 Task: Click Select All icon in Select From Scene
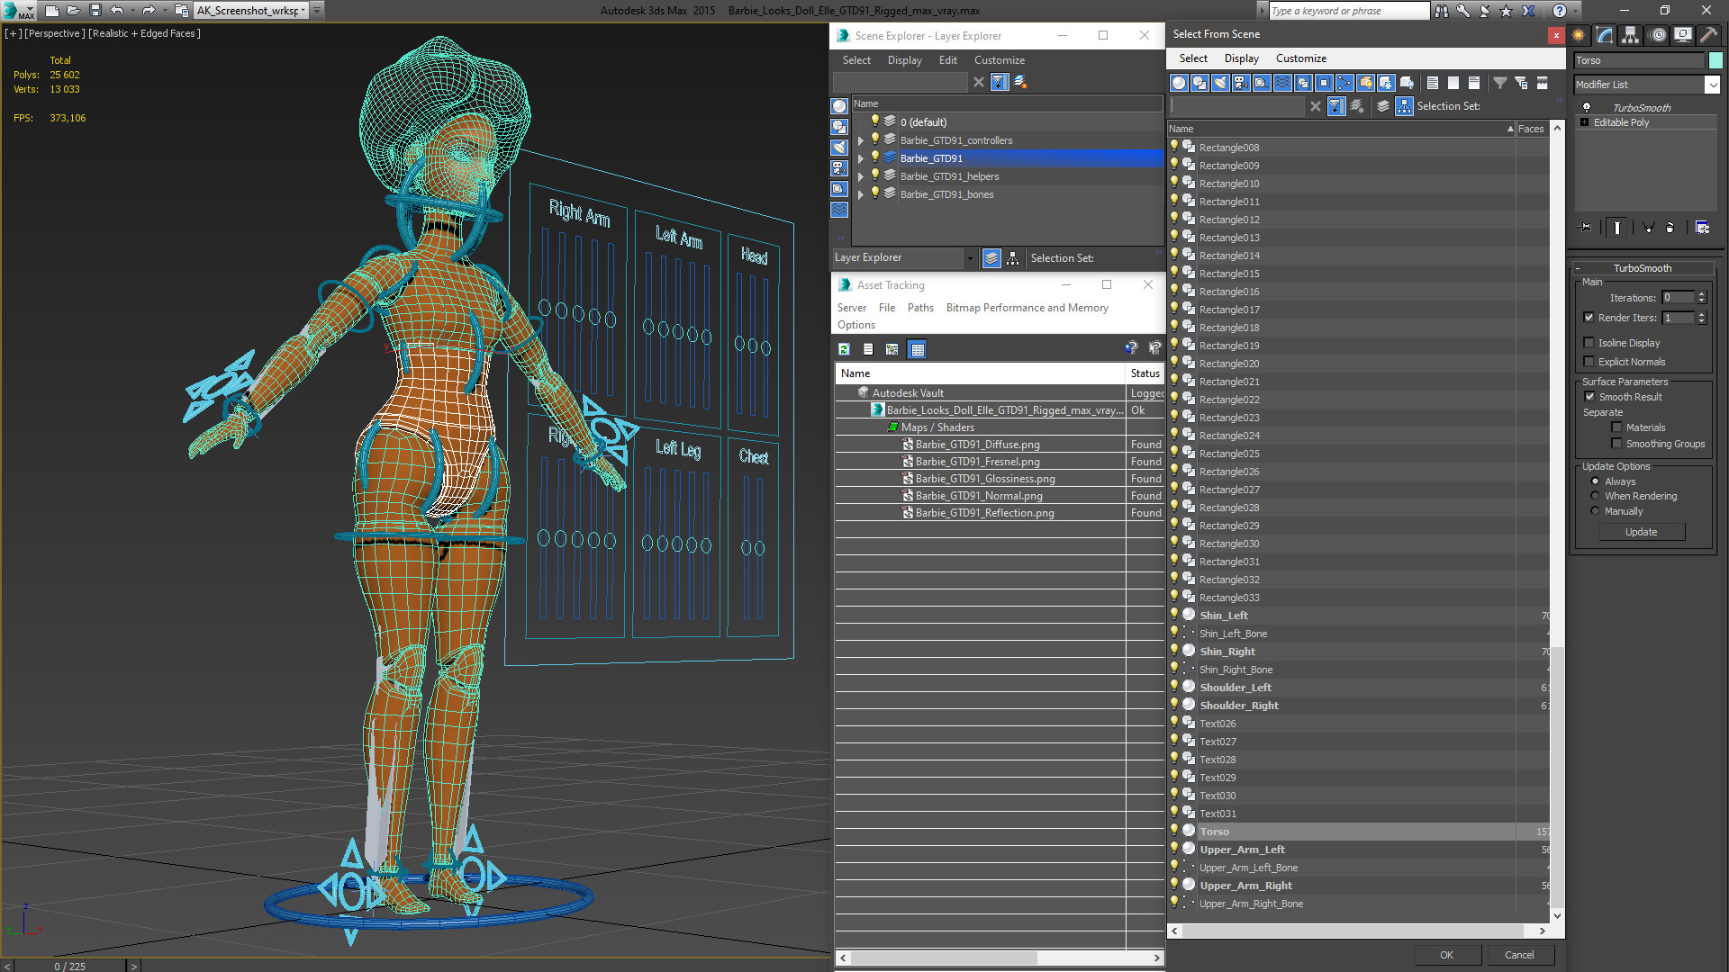1432,83
